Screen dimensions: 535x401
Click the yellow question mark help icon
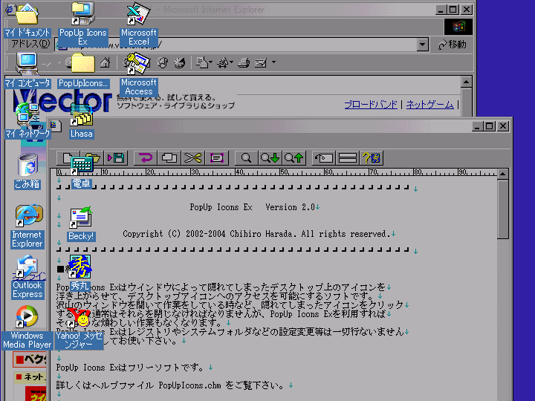[372, 158]
